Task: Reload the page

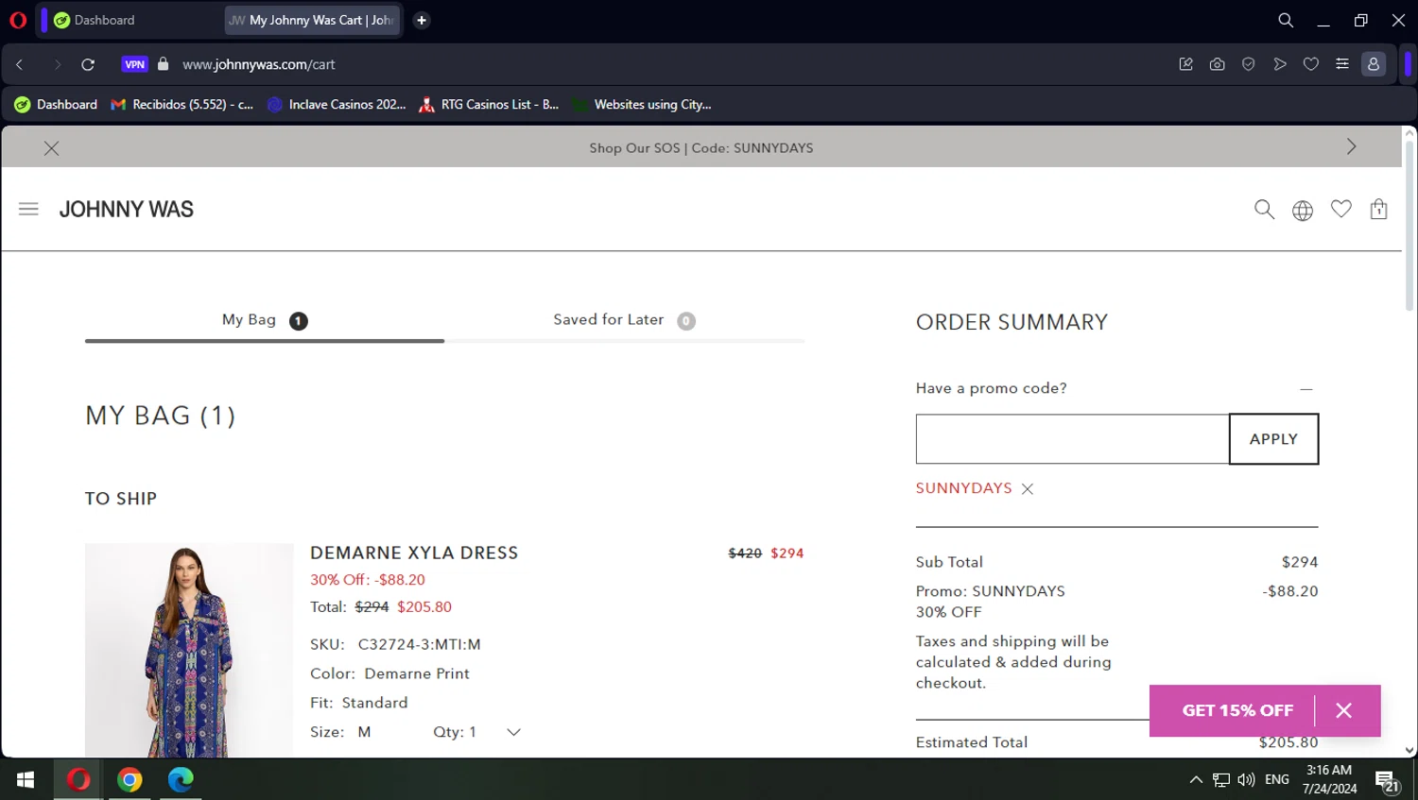Action: coord(88,64)
